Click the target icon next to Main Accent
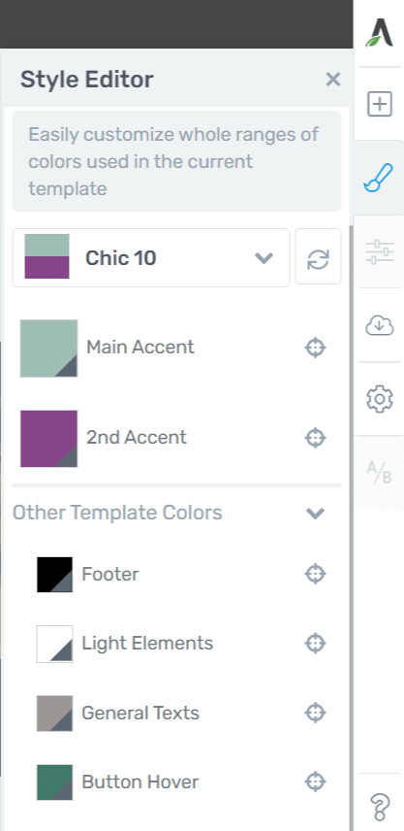404x831 pixels. pos(315,349)
